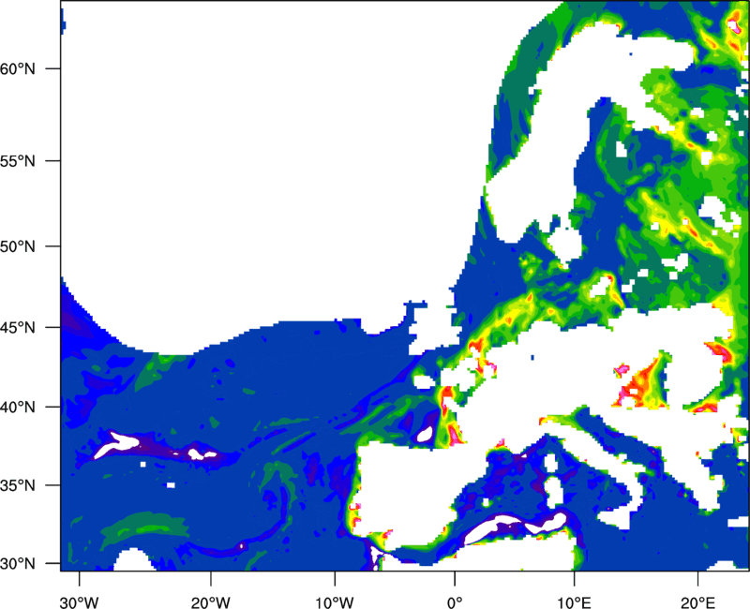Click the 30°N latitude label
This screenshot has width=750, height=609.
tap(17, 564)
